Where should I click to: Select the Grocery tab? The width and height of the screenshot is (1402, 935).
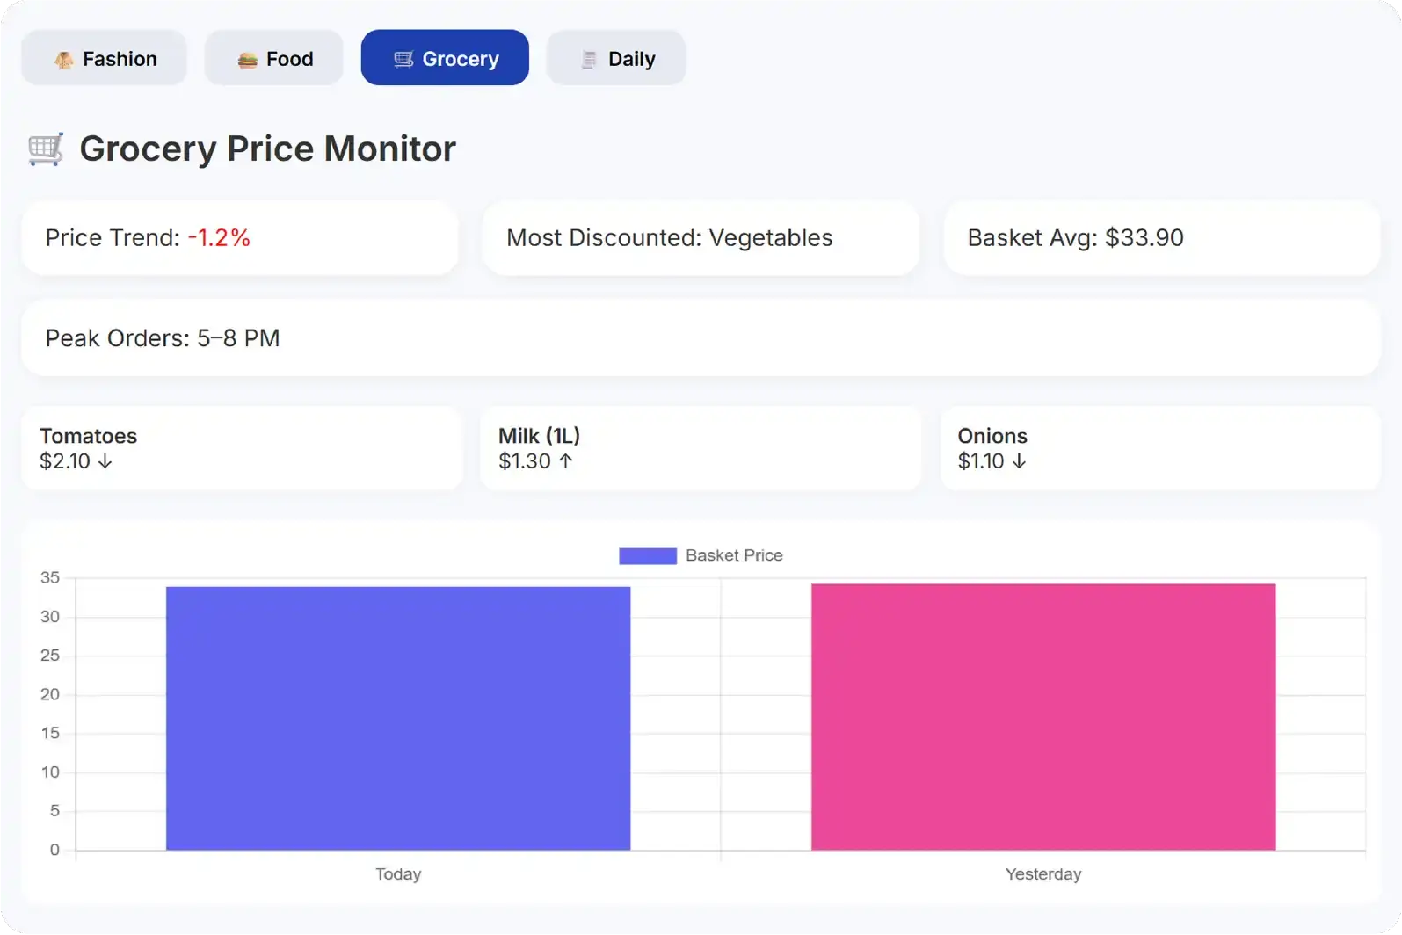(445, 58)
